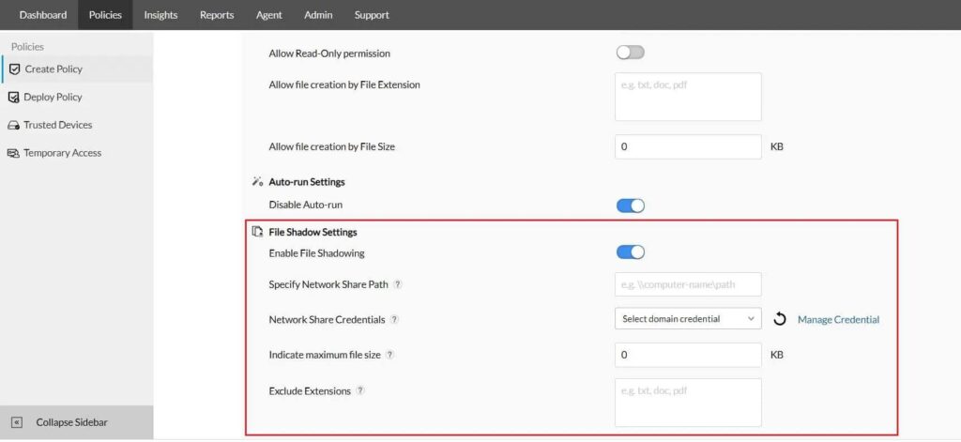Screen dimensions: 961x442
Task: Open the Select domain credential dropdown
Action: tap(688, 319)
